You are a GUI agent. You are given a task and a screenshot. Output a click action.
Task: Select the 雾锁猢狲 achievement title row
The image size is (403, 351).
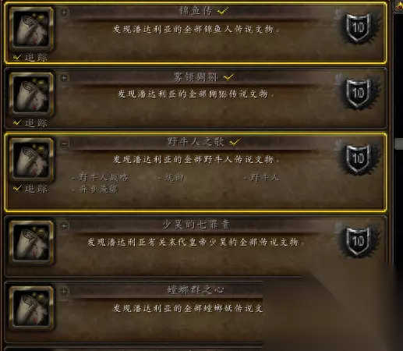(x=195, y=77)
